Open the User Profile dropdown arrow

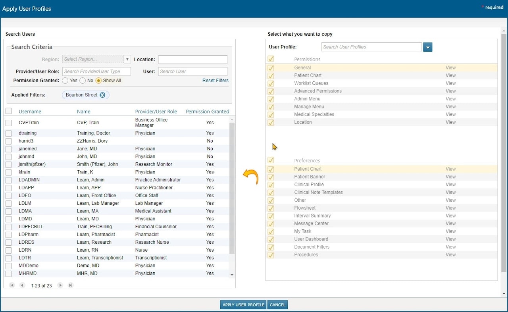[x=428, y=47]
